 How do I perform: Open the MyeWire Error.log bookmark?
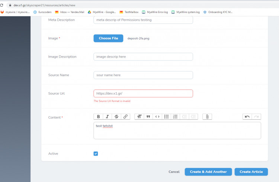(x=155, y=12)
